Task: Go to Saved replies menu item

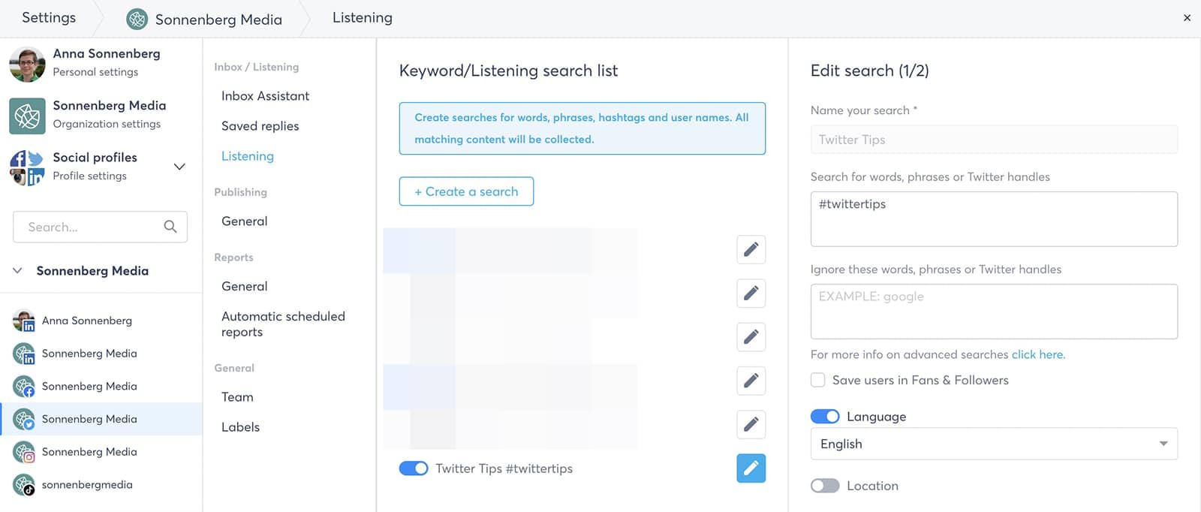Action: 260,126
